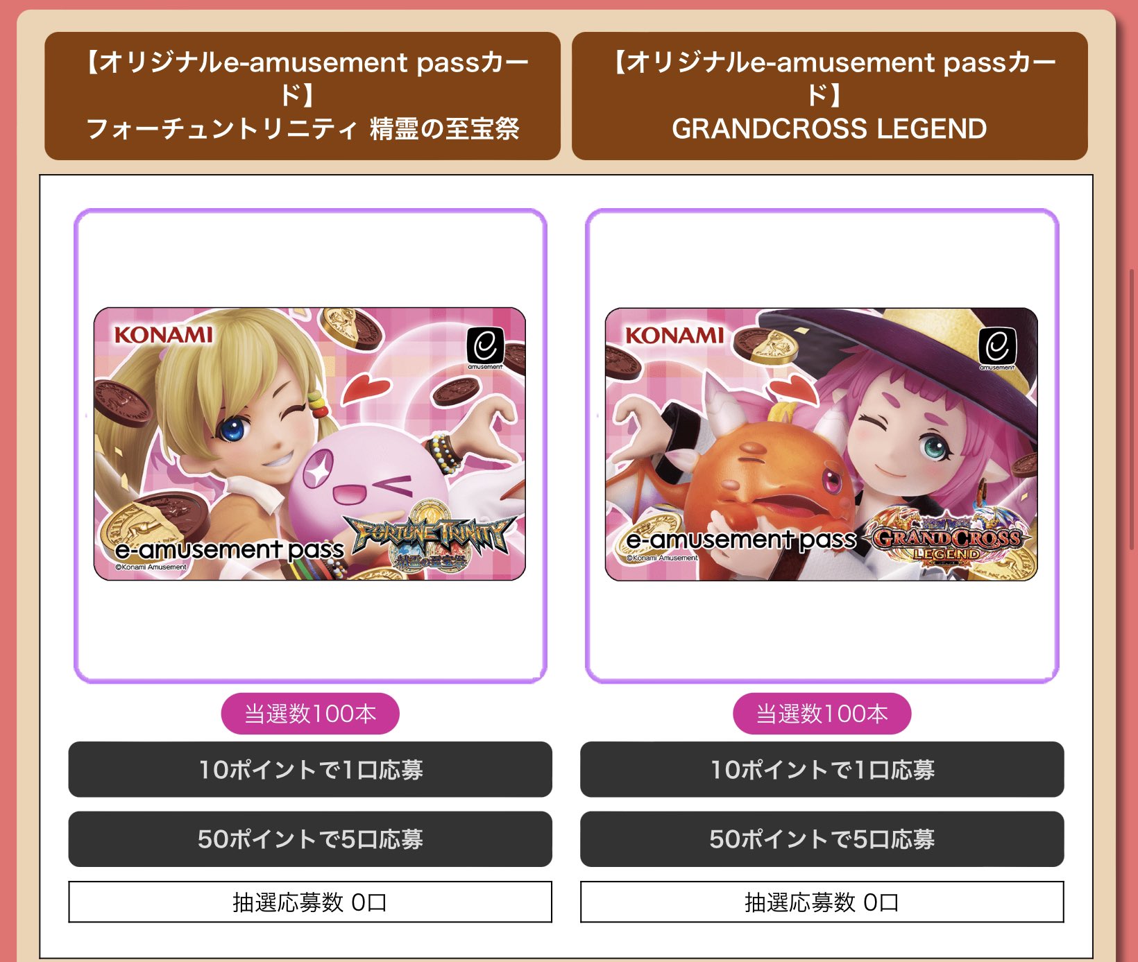
Task: Open the Fortune Trinity pass card image
Action: point(309,444)
